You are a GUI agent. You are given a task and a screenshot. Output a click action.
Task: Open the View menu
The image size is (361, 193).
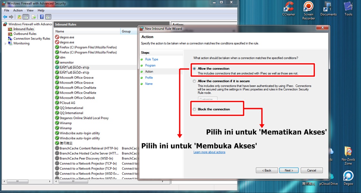tap(30, 10)
